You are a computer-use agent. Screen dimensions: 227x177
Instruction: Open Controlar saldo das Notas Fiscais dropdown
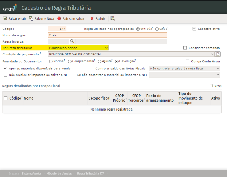(x=184, y=68)
